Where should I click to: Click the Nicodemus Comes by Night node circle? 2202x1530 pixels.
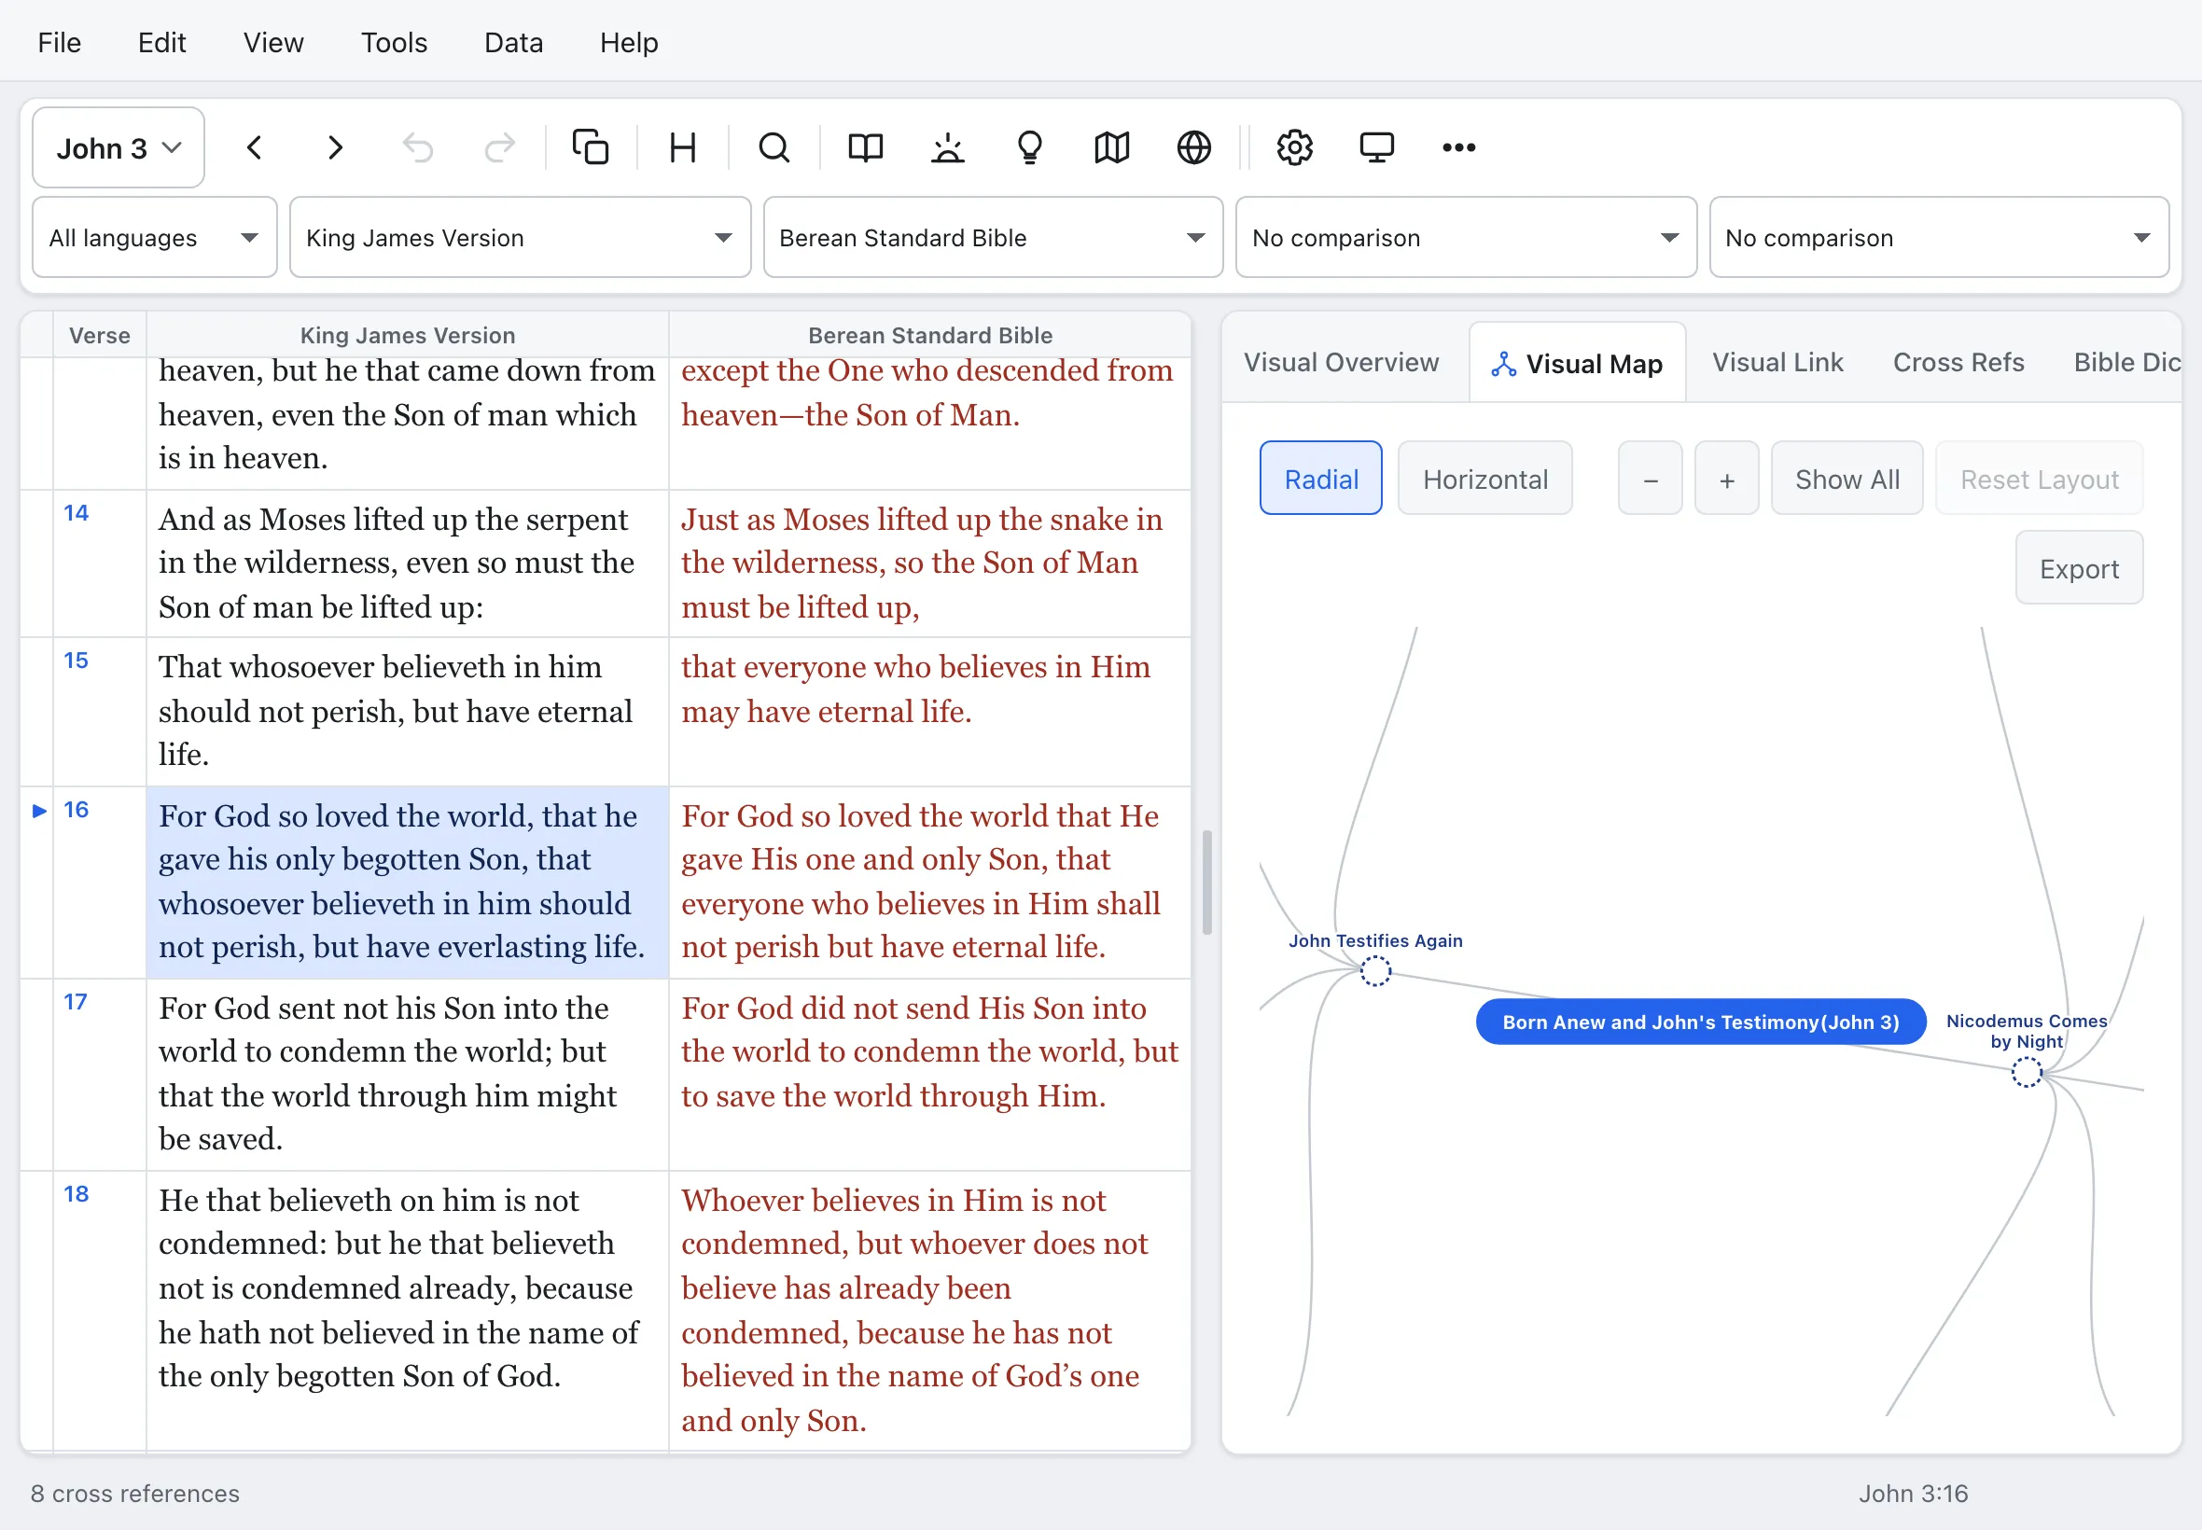(x=2026, y=1072)
